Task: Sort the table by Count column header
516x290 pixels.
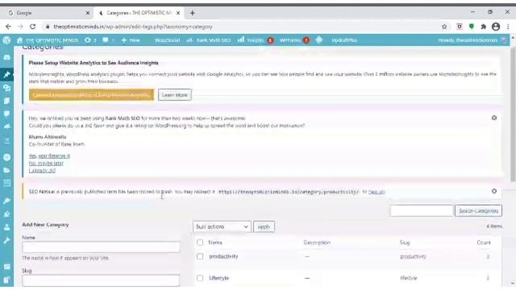Action: [x=484, y=242]
